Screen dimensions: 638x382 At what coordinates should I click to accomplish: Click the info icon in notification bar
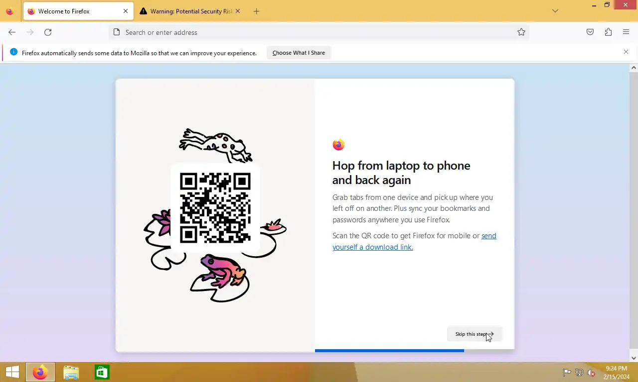pos(13,52)
